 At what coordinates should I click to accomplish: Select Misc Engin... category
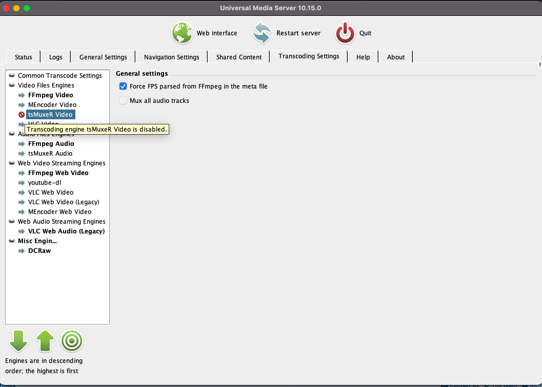37,241
